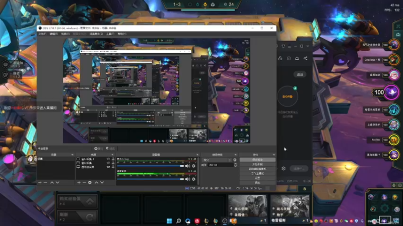Click box icon beside lock in companion window
Image resolution: width=403 pixels, height=226 pixels.
(x=289, y=58)
